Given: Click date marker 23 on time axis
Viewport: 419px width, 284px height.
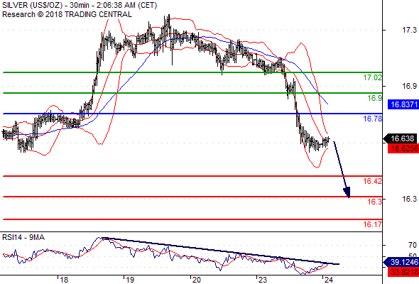Looking at the screenshot, I should (262, 280).
